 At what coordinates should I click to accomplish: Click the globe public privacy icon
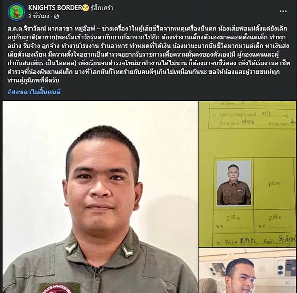click(56, 17)
